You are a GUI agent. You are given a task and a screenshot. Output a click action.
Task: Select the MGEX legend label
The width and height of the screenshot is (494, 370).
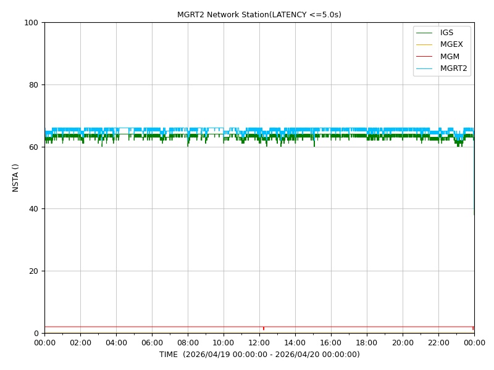[451, 44]
